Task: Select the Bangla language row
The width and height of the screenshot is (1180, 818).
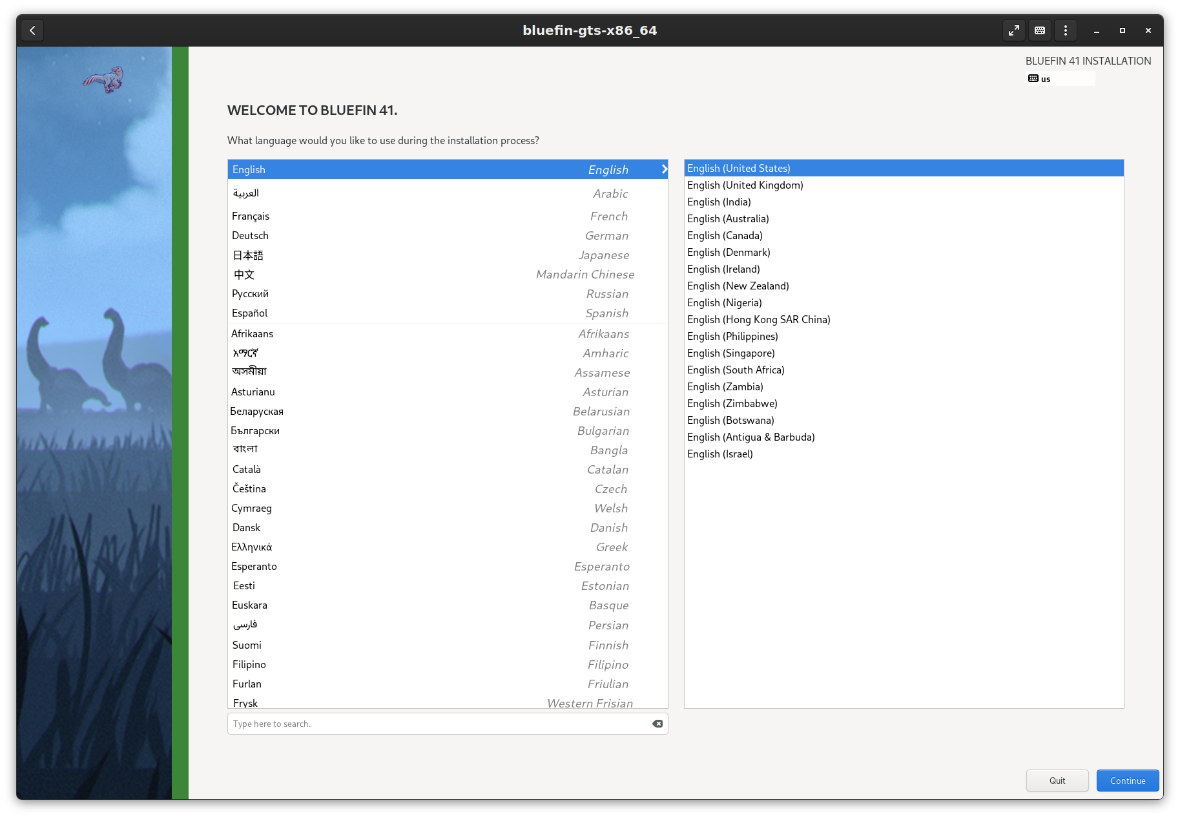Action: (x=448, y=450)
